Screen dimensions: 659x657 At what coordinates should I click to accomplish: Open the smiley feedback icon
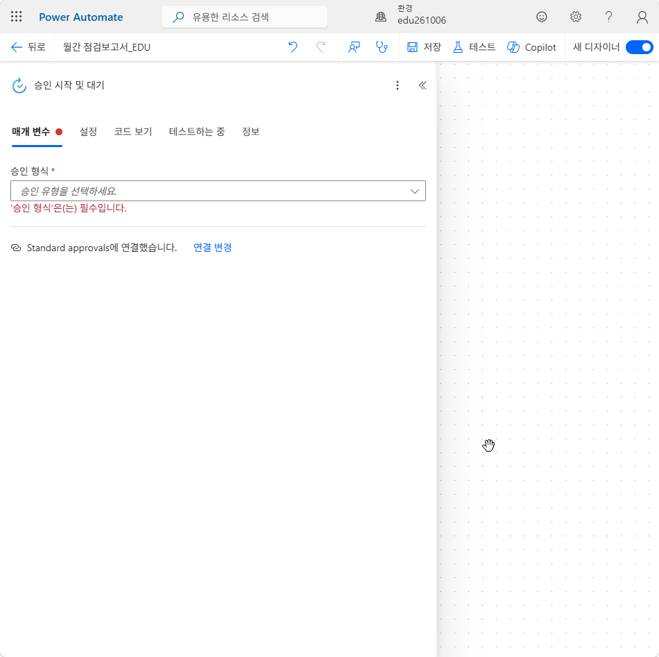[542, 17]
